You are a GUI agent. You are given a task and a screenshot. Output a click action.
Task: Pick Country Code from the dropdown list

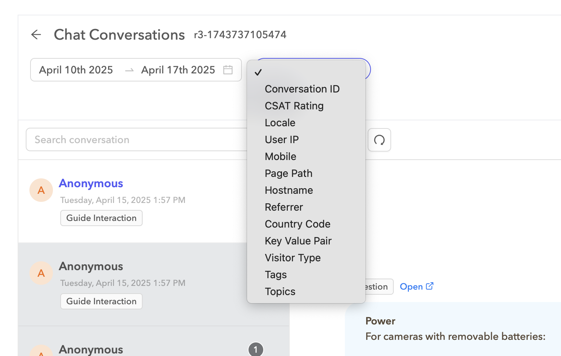297,224
